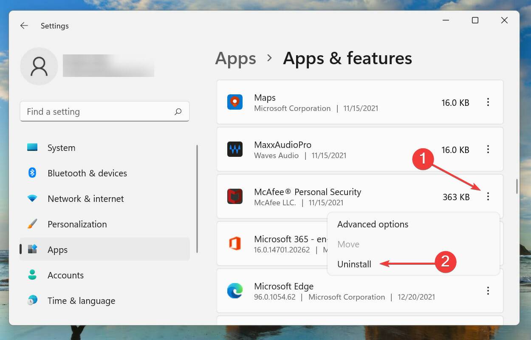This screenshot has width=531, height=340.
Task: Click the Maps app icon
Action: click(235, 102)
